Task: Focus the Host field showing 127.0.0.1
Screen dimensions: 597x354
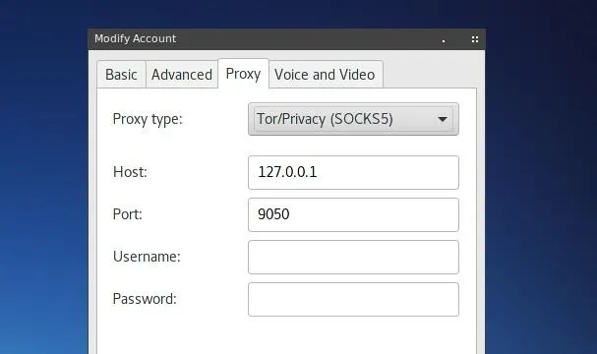Action: (353, 172)
